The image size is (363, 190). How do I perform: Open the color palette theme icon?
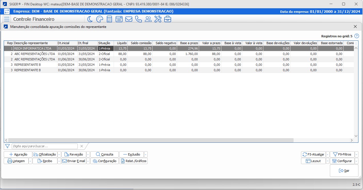click(99, 19)
